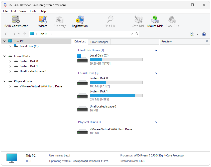The height and width of the screenshot is (167, 211).
Task: Click the System Disk 0 usage bar
Action: pos(116,82)
